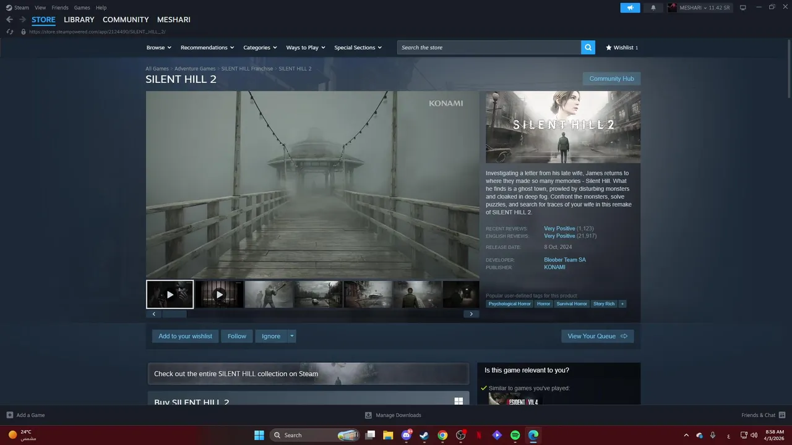792x445 pixels.
Task: Open the volume tray icon
Action: (x=754, y=435)
